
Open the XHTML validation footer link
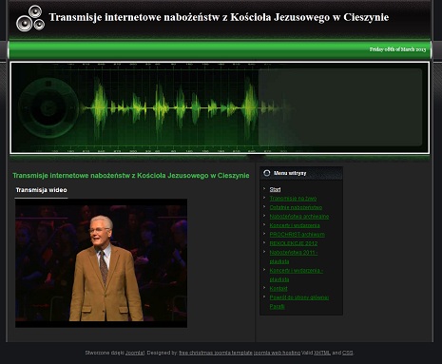(x=322, y=353)
